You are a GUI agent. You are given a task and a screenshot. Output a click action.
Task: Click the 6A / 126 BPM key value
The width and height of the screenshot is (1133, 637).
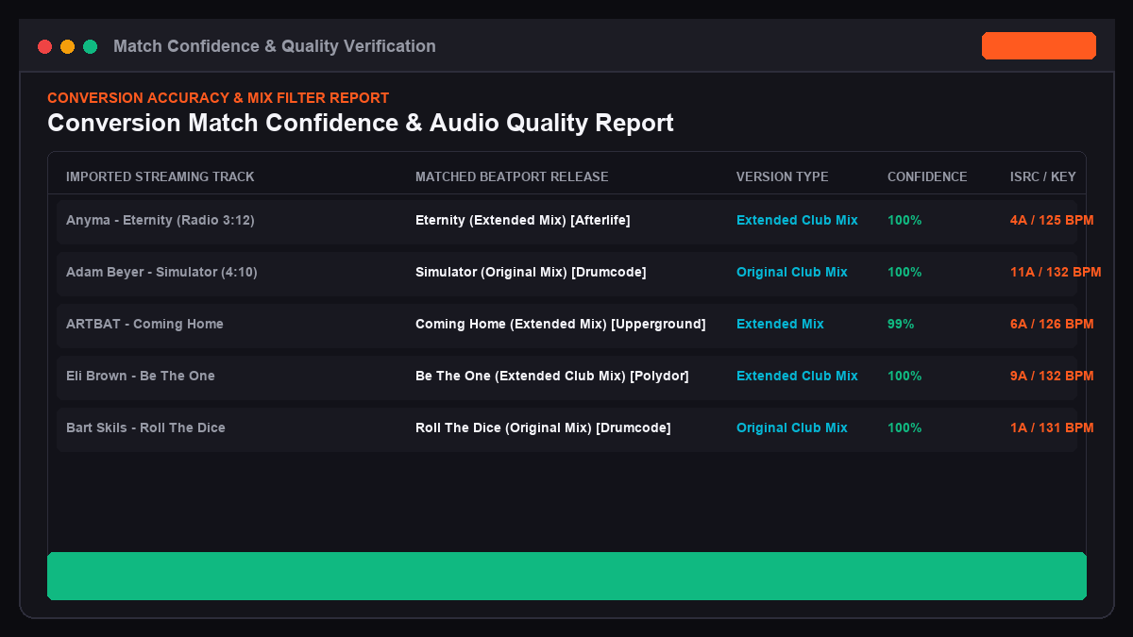point(1052,324)
